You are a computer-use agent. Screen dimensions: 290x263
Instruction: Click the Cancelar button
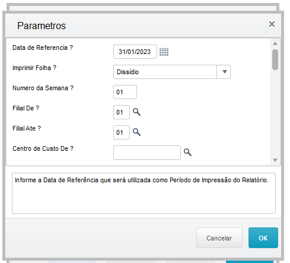click(219, 238)
